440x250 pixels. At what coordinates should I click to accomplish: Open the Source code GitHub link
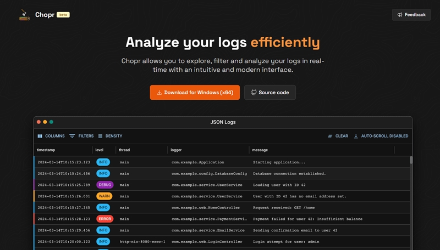tap(270, 93)
